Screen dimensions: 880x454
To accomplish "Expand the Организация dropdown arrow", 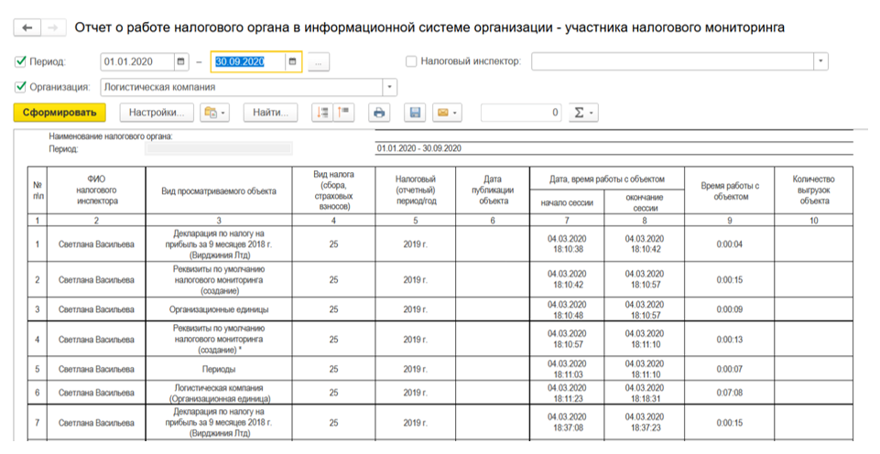I will tap(390, 88).
